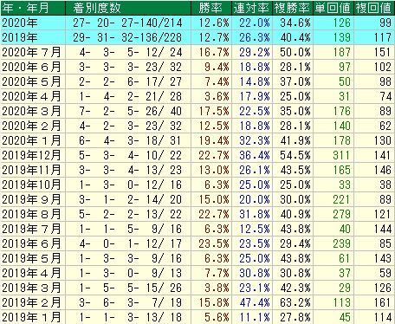
Task: Select the 2020年2月 row label
Action: (31, 126)
